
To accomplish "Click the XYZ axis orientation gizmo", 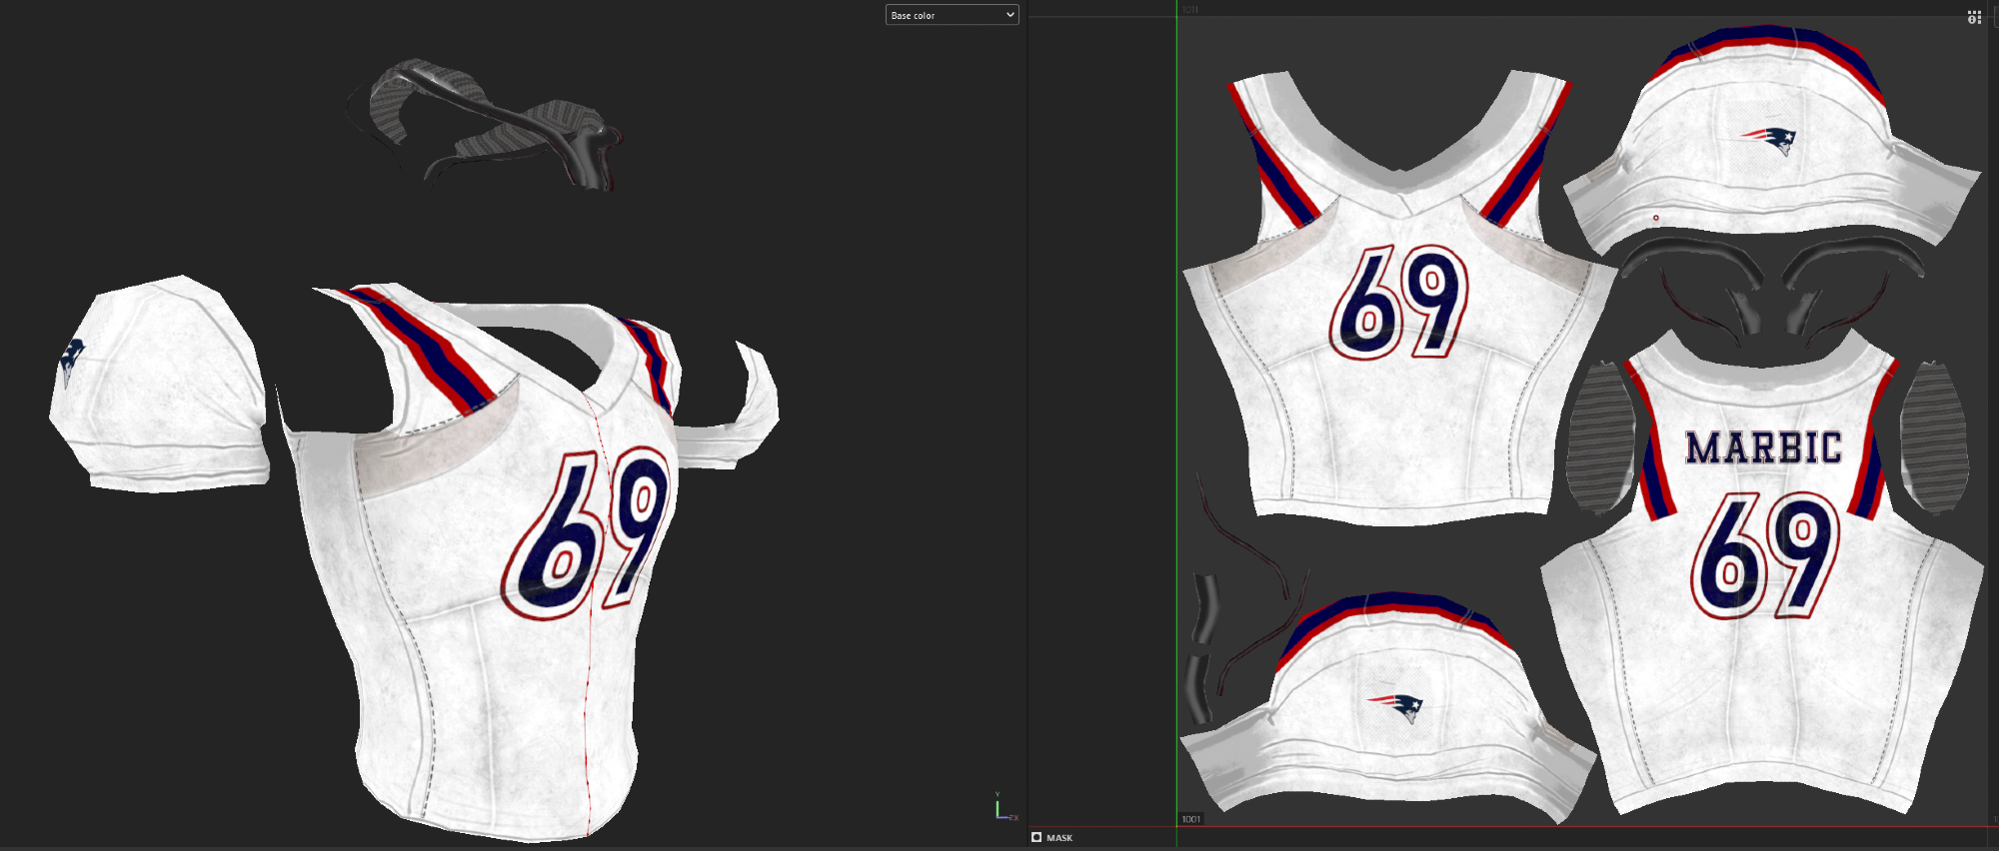I will tap(1003, 809).
